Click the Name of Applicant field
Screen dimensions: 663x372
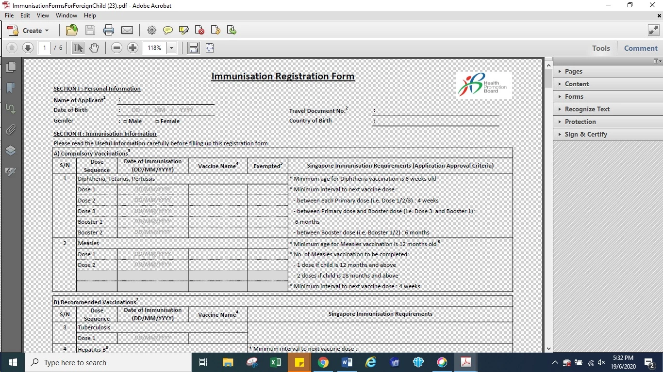[x=166, y=100]
